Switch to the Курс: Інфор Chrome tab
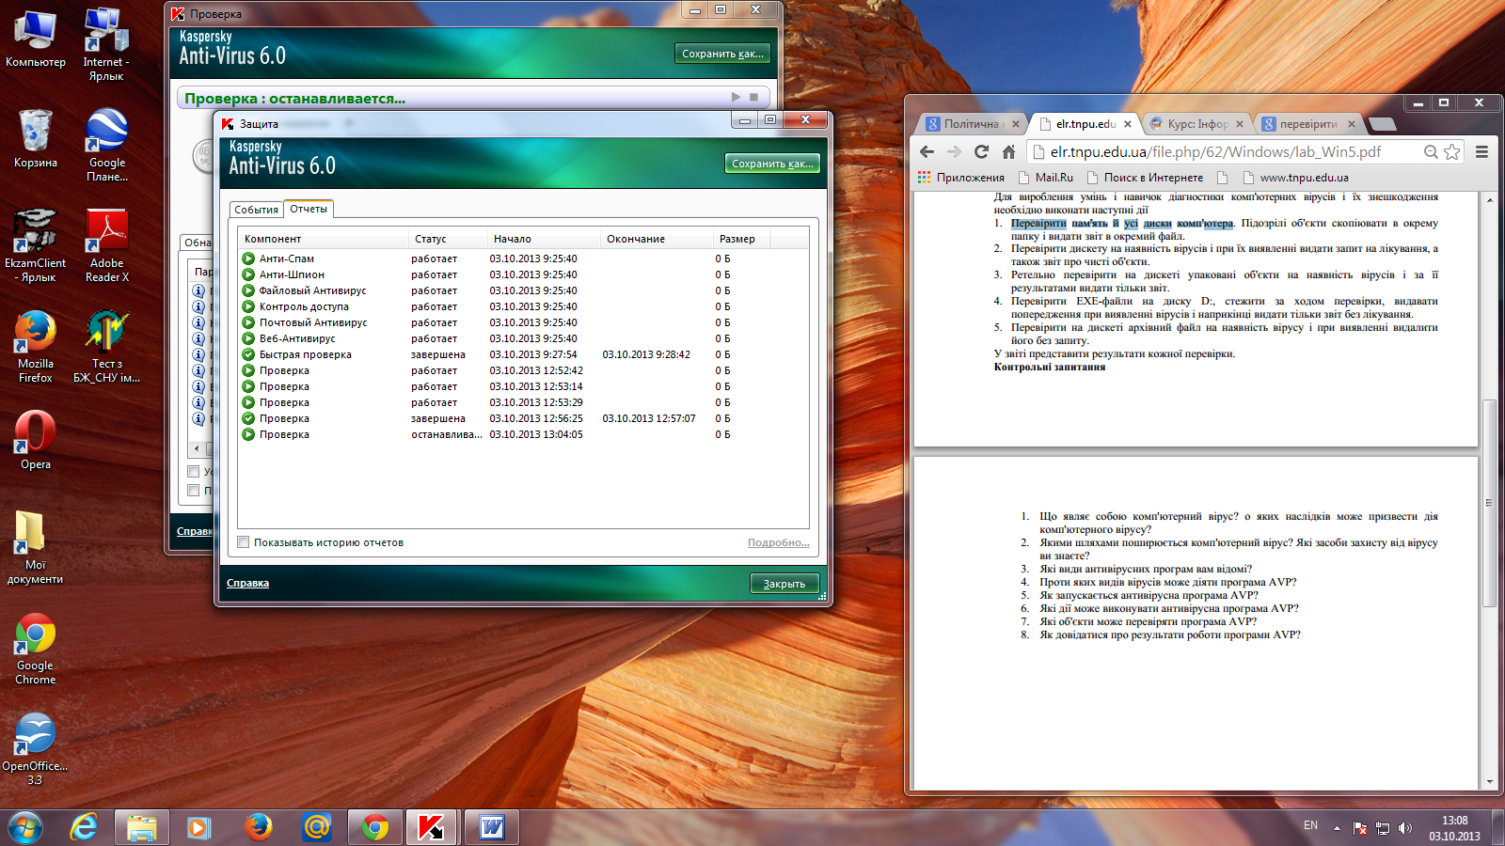1505x846 pixels. [1196, 124]
